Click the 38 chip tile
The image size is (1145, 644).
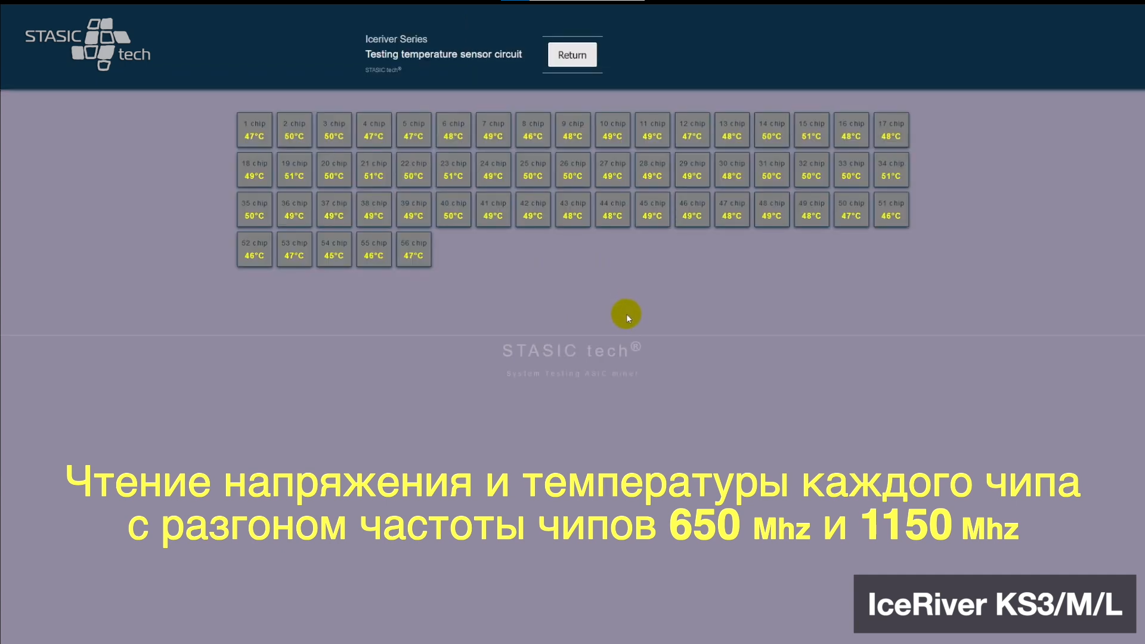[374, 209]
